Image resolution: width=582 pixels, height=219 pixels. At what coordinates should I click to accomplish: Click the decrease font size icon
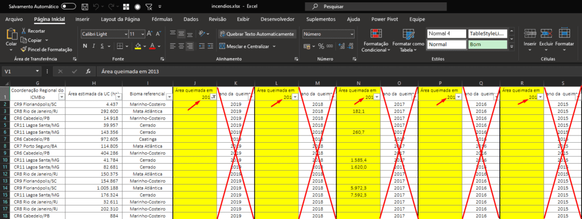point(158,34)
